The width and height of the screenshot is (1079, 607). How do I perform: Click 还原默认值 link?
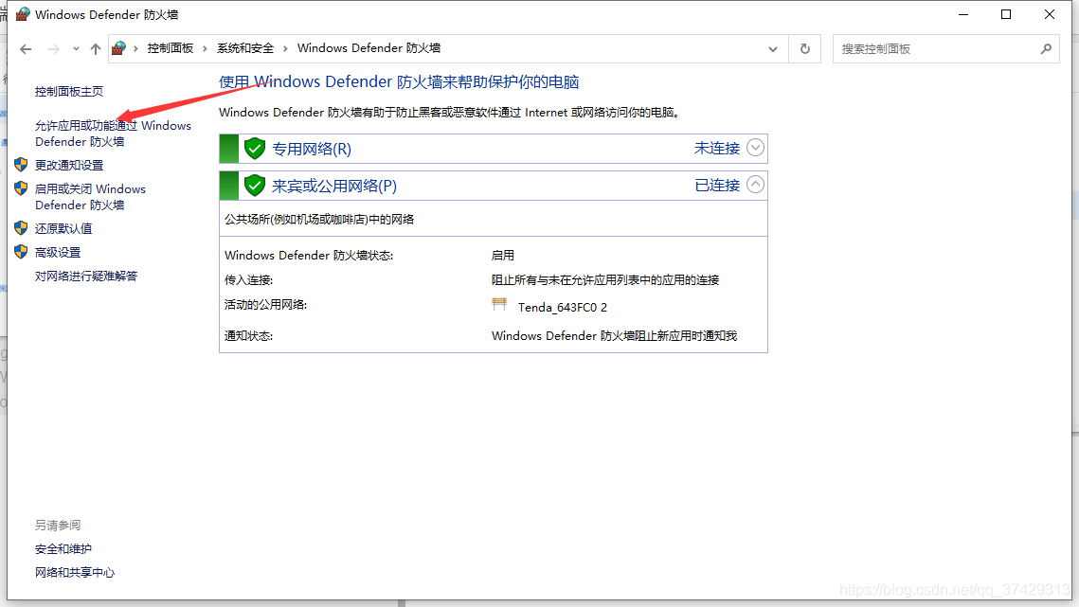point(63,228)
